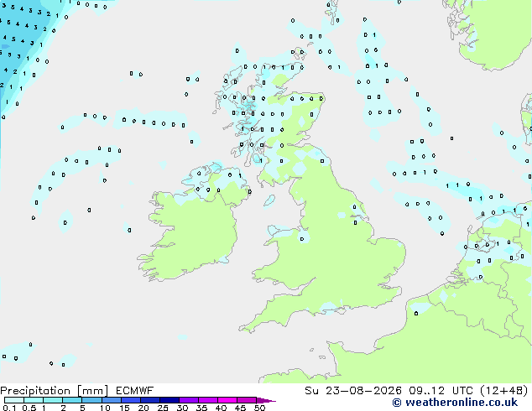The height and width of the screenshot is (411, 532).
Task: Open the weatheronline.co.uk copyright link
Action: click(455, 403)
